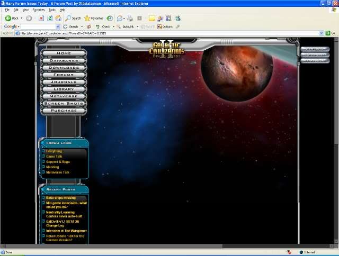Open the Back button history dropdown arrow
This screenshot has width=339, height=256.
point(22,19)
